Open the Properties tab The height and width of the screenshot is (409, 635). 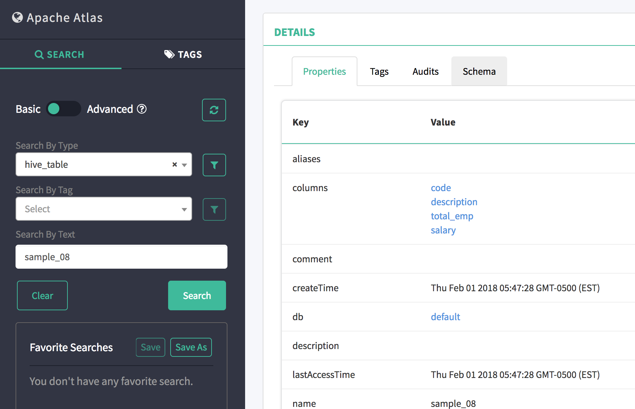[x=325, y=71]
